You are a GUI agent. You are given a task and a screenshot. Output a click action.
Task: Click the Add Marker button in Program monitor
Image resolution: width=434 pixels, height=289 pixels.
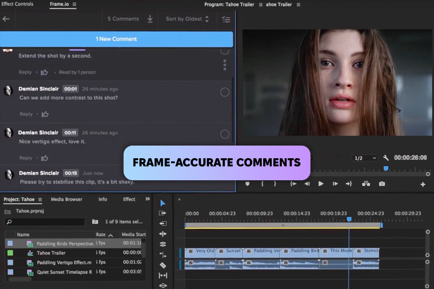click(x=248, y=184)
